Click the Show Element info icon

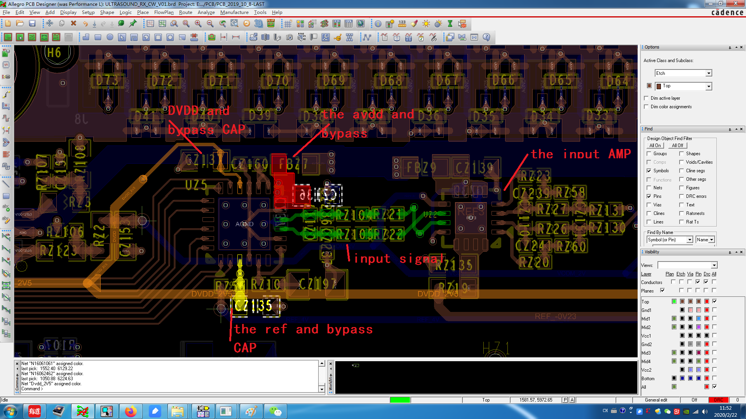click(x=378, y=24)
